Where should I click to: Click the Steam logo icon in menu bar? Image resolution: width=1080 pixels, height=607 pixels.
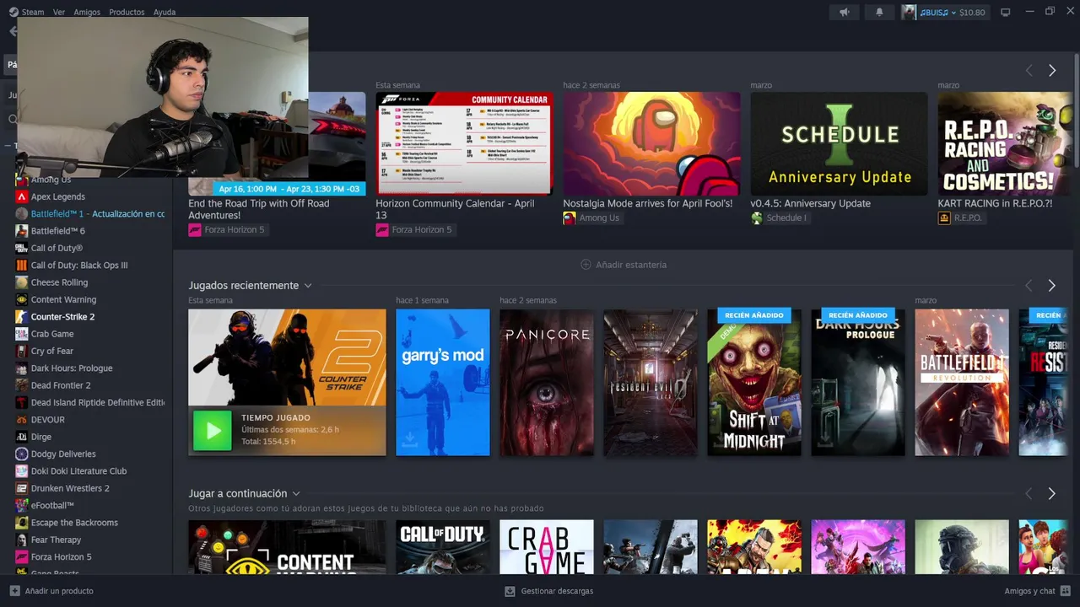(13, 12)
